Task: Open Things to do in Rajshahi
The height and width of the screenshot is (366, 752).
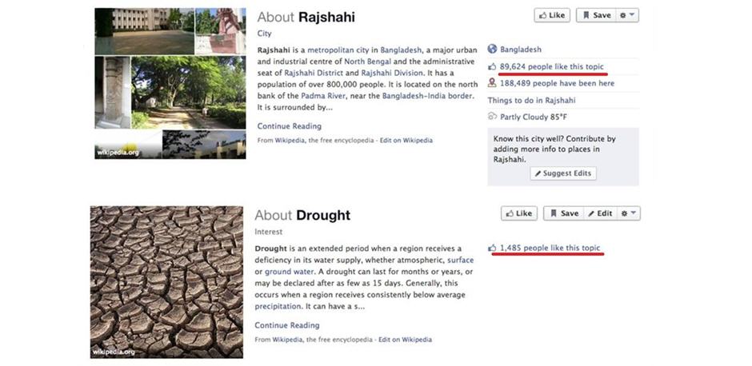Action: pos(531,101)
